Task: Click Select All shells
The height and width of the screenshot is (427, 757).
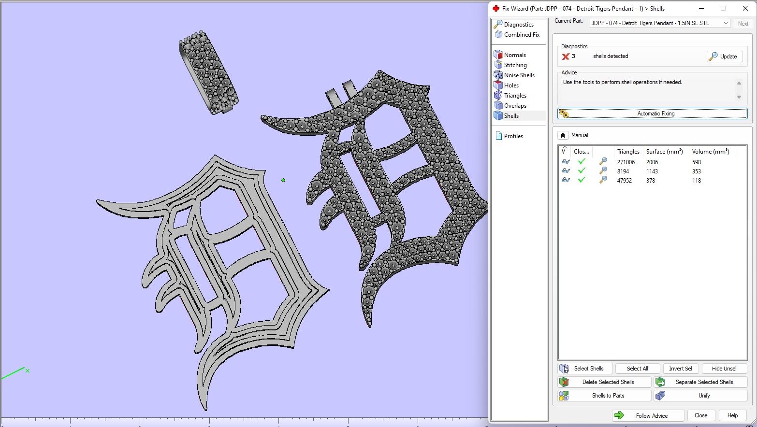Action: point(637,369)
